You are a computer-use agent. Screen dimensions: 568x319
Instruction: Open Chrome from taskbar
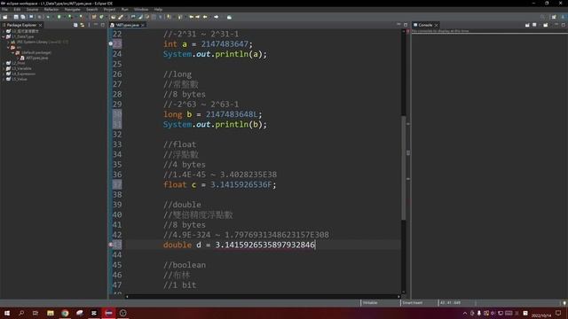coord(65,313)
